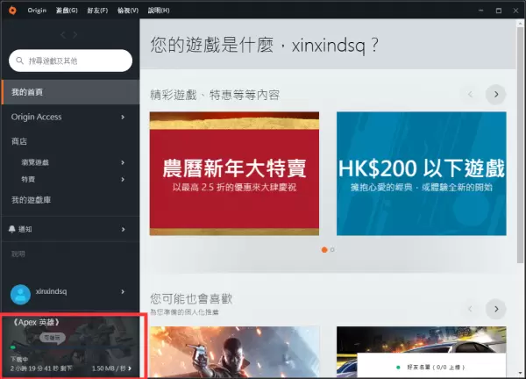Open the Origin Access sidebar entry
Screen dimensions: 526x379
[x=36, y=117]
